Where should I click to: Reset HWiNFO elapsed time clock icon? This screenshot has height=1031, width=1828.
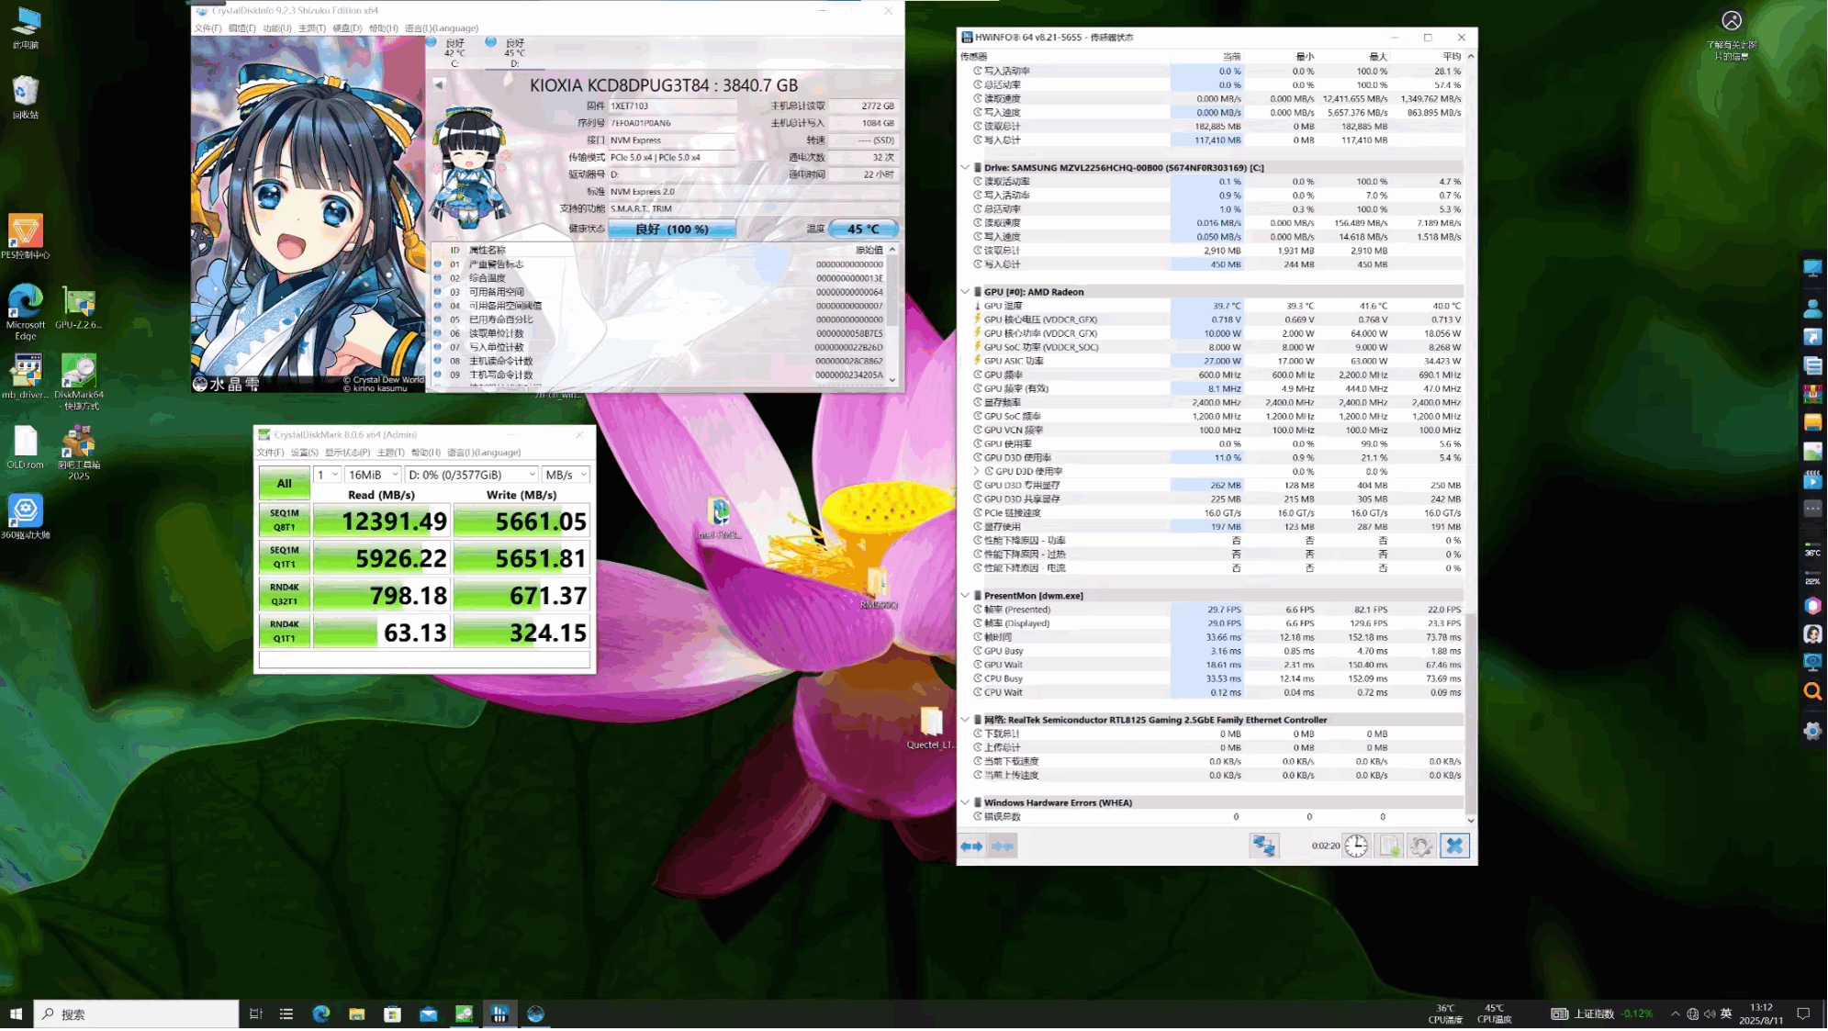click(1356, 846)
